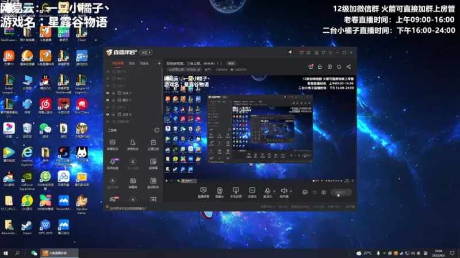Open the 弹幕助手 tool in the toolbox
The height and width of the screenshot is (258, 460).
[112, 145]
